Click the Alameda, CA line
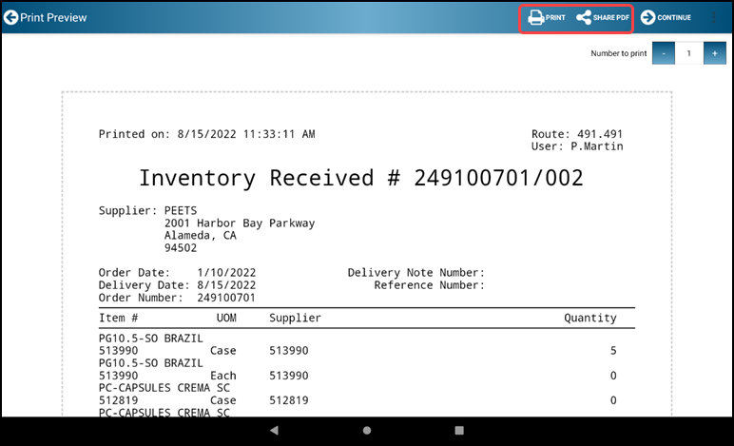This screenshot has height=446, width=734. (x=201, y=236)
